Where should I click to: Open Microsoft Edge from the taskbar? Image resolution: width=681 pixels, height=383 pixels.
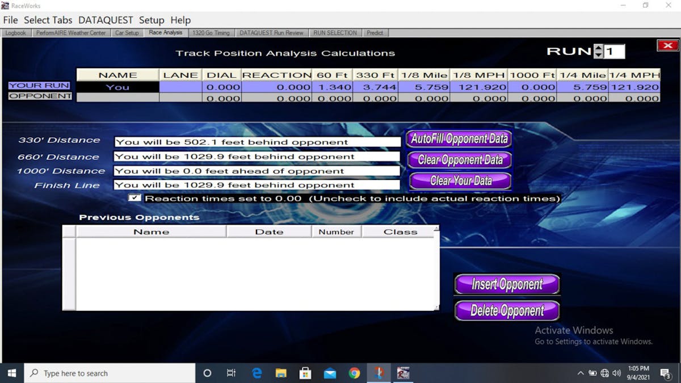tap(257, 373)
